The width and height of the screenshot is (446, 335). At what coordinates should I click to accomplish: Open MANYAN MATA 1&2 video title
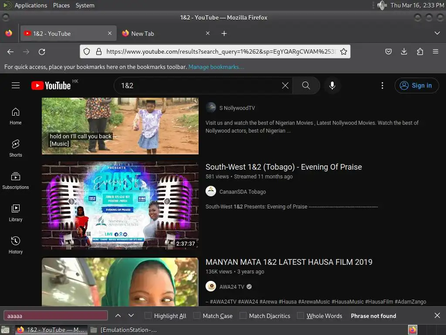click(289, 262)
